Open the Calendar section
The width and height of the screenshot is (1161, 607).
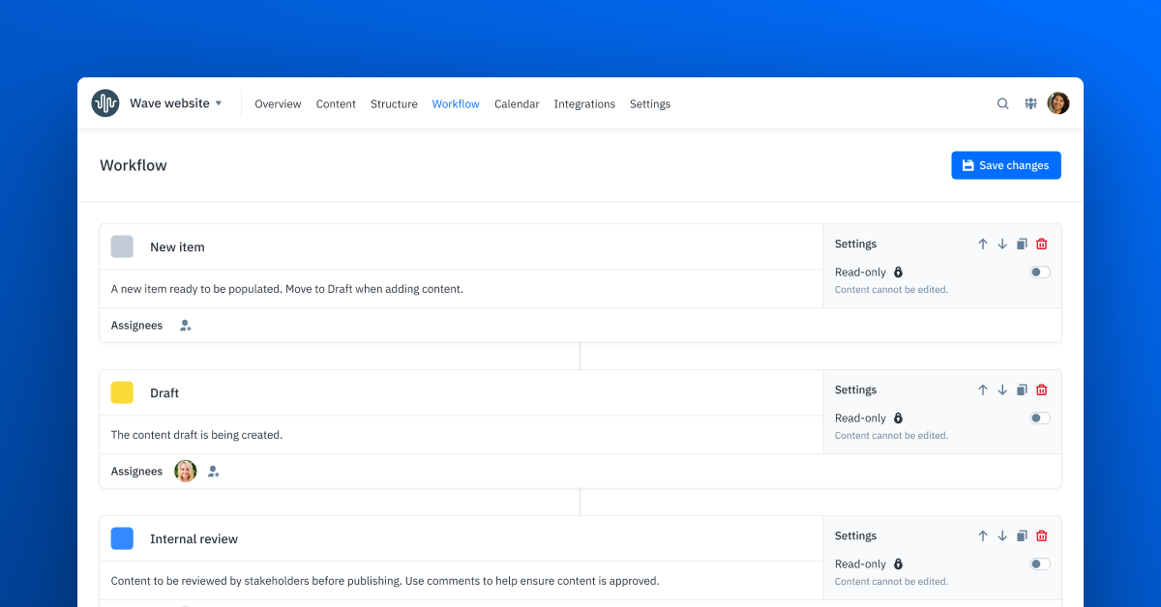(517, 103)
